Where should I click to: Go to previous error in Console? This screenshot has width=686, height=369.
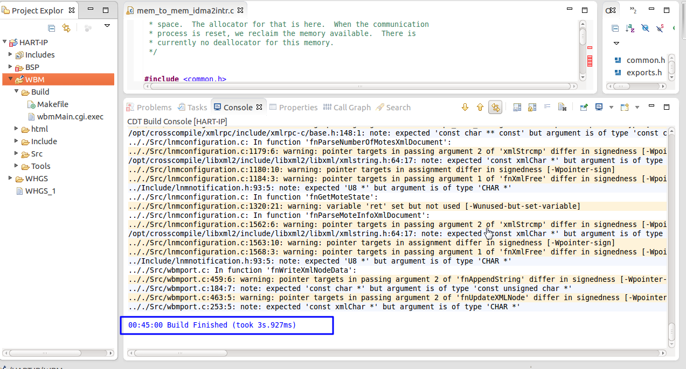coord(480,108)
